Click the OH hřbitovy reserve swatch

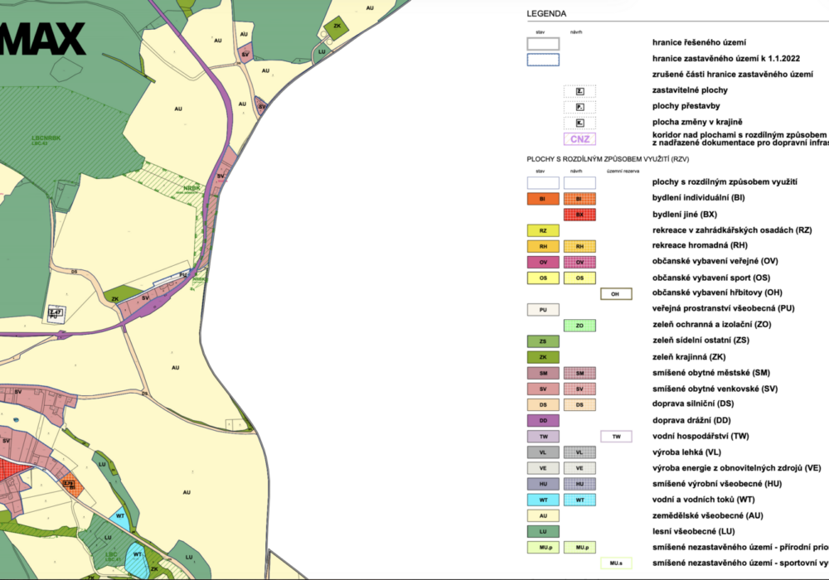click(616, 293)
